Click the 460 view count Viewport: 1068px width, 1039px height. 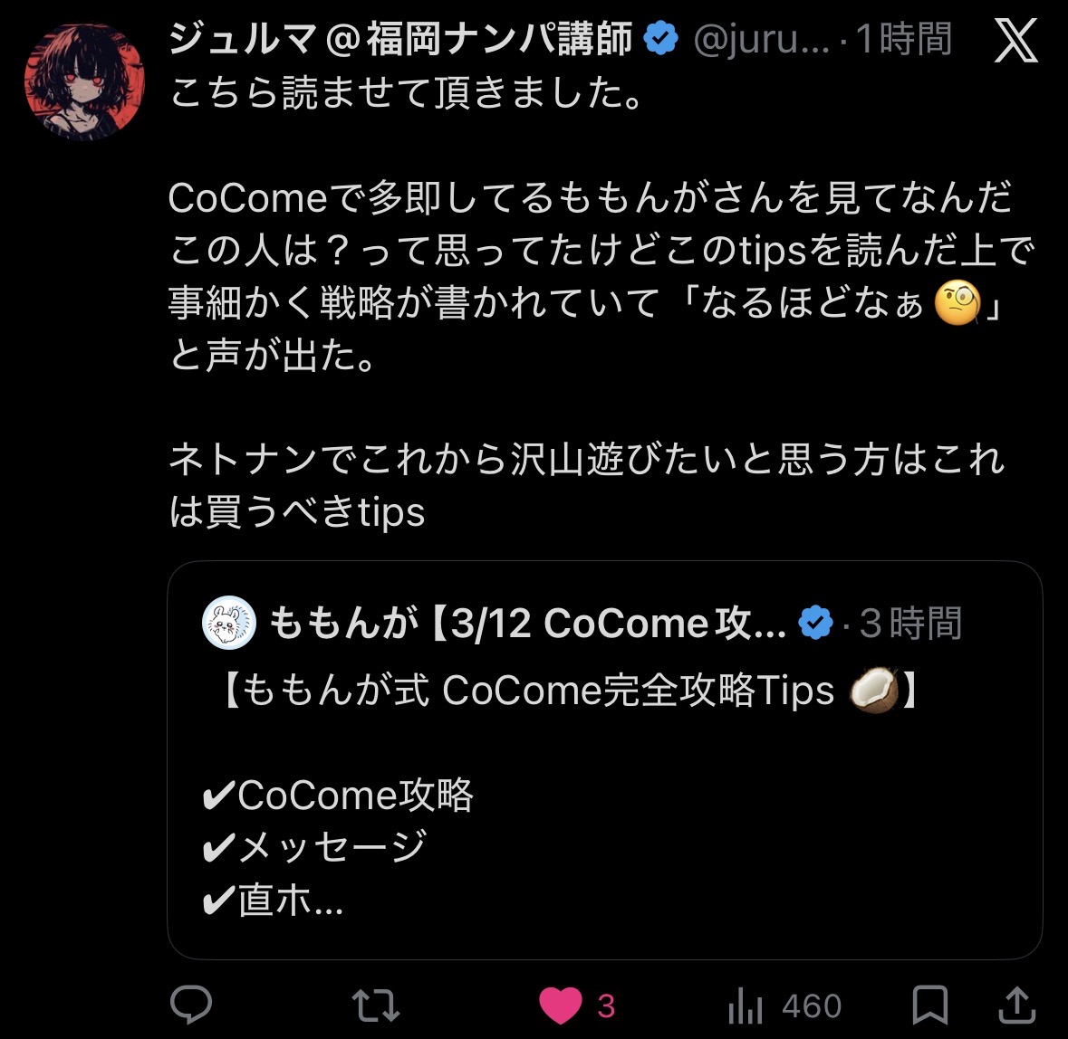pyautogui.click(x=812, y=1006)
